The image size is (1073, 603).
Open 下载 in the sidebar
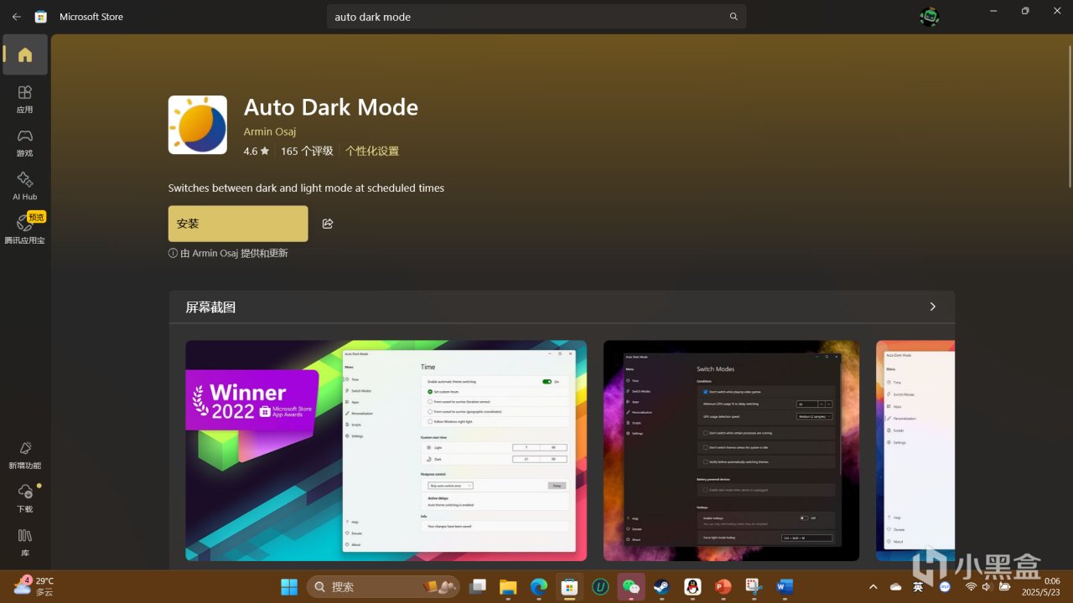click(x=25, y=498)
